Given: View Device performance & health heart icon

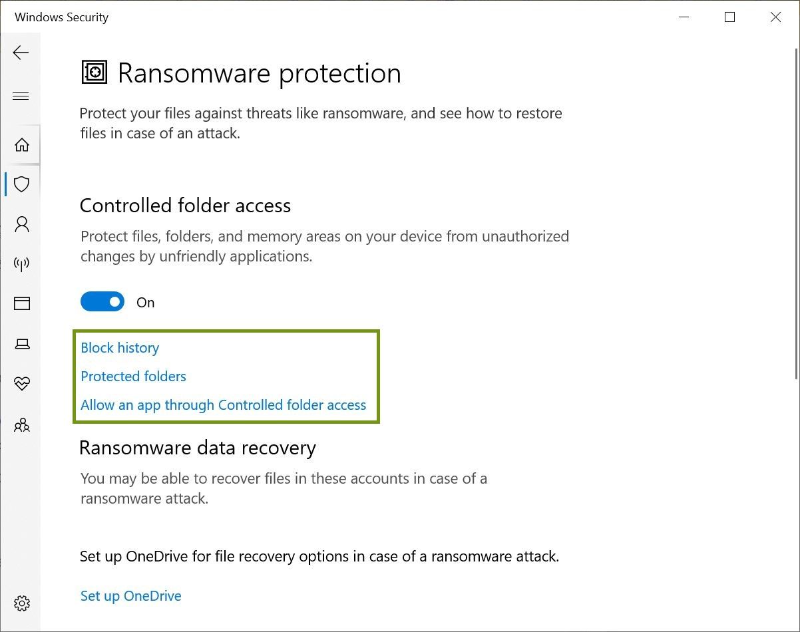Looking at the screenshot, I should (x=21, y=384).
